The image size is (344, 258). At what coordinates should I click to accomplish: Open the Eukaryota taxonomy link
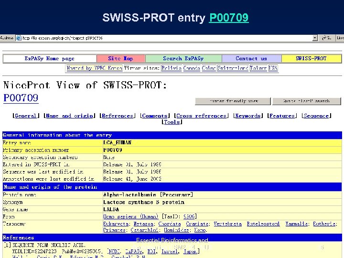click(116, 224)
